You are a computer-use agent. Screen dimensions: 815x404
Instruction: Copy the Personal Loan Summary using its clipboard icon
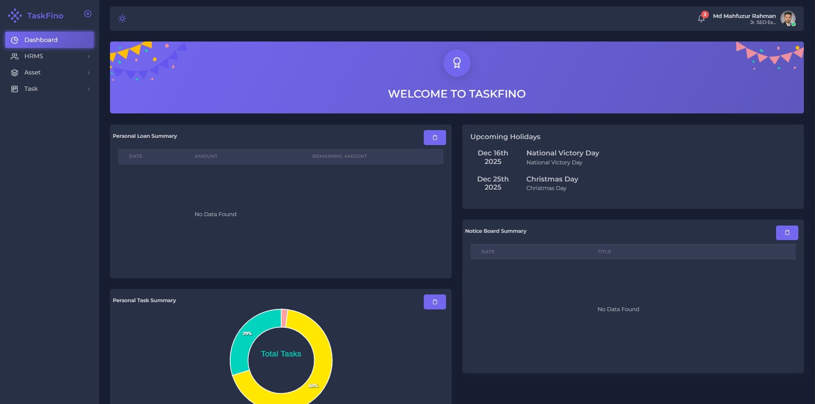(435, 137)
